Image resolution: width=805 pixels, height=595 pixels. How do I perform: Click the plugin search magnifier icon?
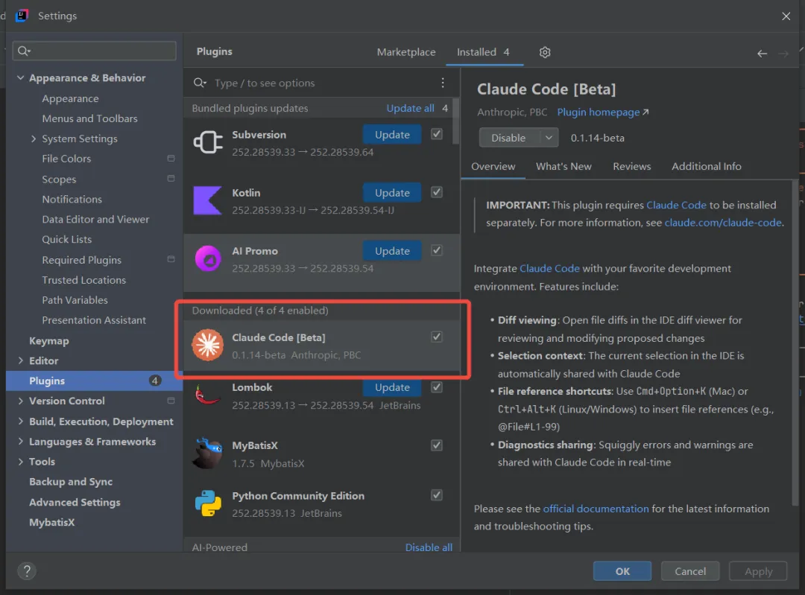(x=199, y=83)
